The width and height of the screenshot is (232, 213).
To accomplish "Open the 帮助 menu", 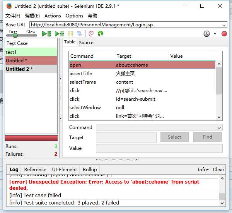I will point(92,16).
